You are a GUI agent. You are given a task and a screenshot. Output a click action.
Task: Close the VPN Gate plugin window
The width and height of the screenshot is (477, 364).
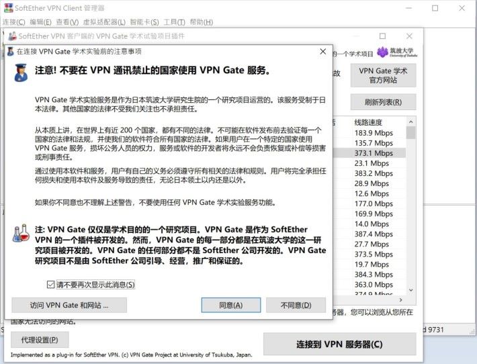[x=409, y=36]
